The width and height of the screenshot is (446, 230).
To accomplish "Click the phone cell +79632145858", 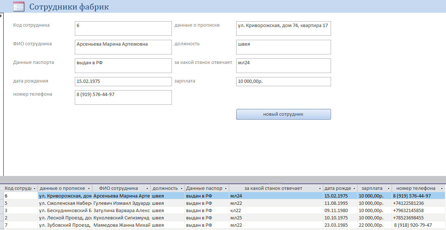I will (419, 210).
